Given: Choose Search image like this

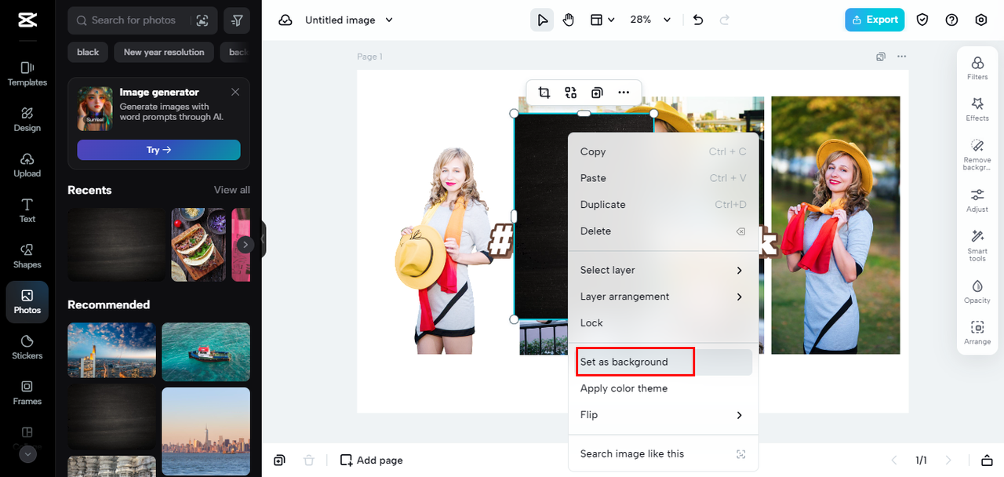Looking at the screenshot, I should tap(663, 453).
